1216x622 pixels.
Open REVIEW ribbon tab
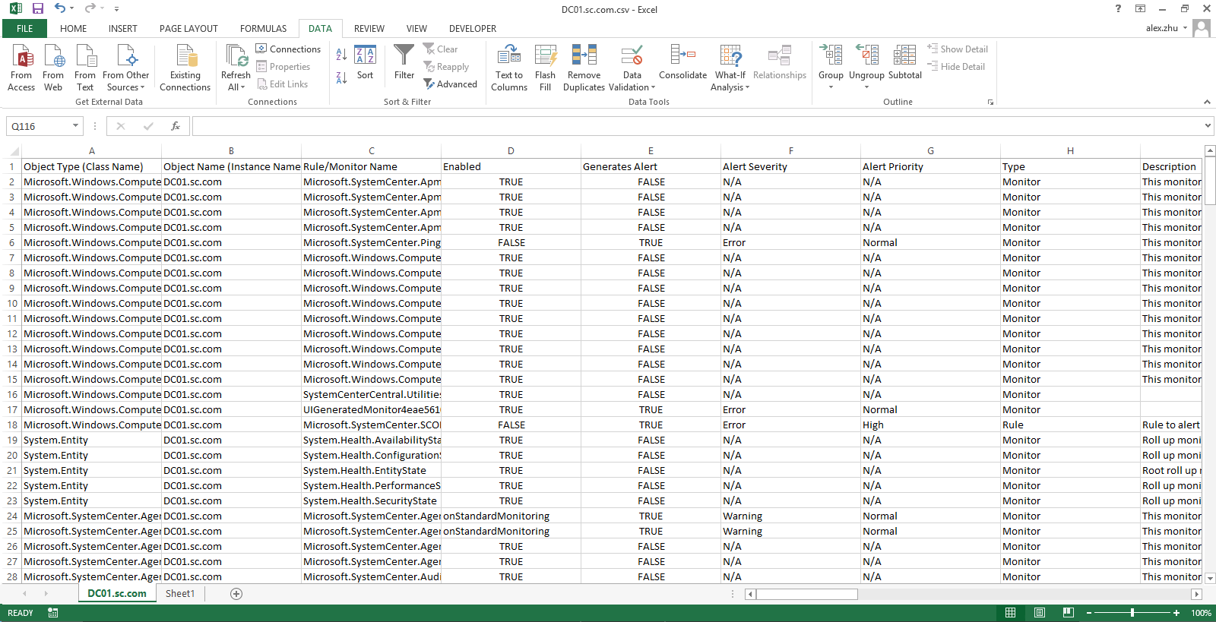coord(369,28)
